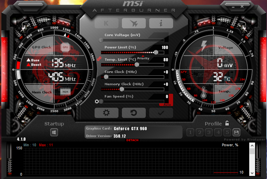Click the Fan Speed slider handle
The width and height of the screenshot is (267, 179).
click(x=101, y=102)
